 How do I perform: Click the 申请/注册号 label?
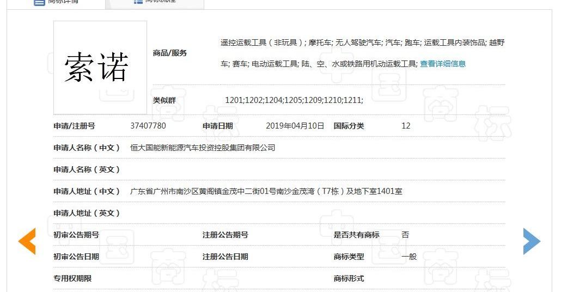tap(74, 126)
